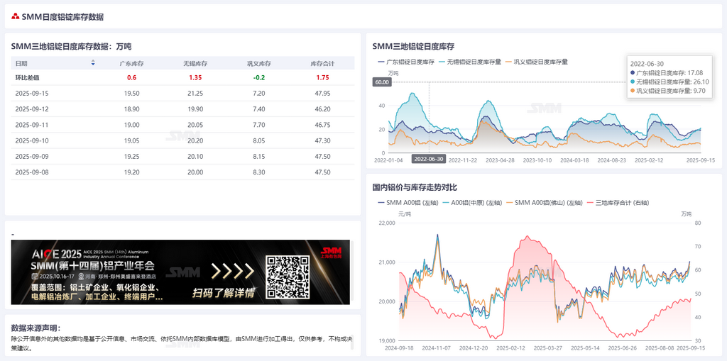Sort the table by 日期 column arrows
Viewport: 727px width, 361px height.
93,63
